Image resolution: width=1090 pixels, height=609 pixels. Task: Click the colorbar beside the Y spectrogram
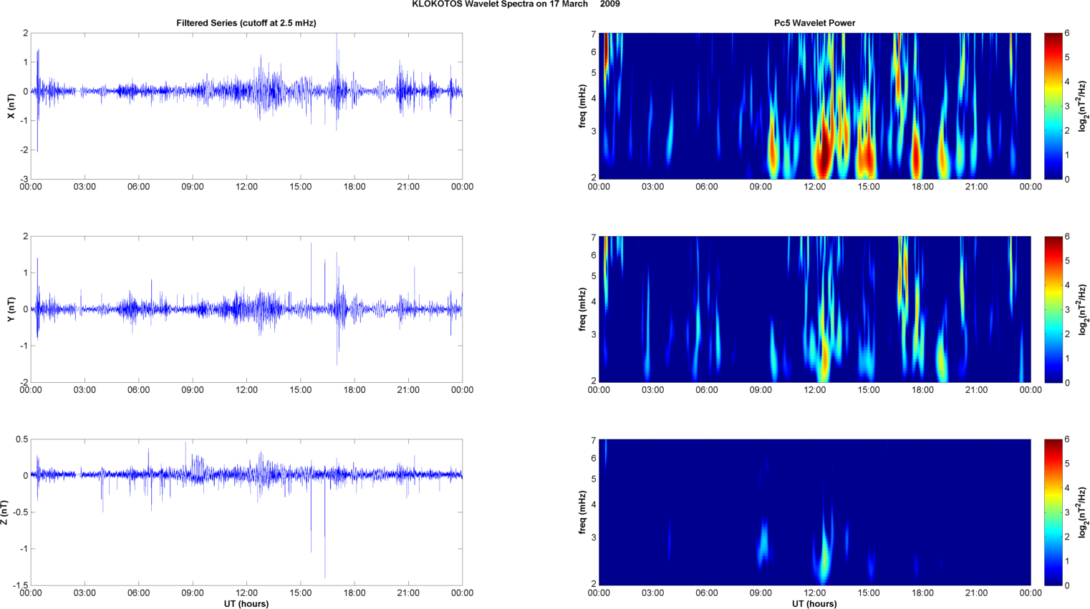1053,309
